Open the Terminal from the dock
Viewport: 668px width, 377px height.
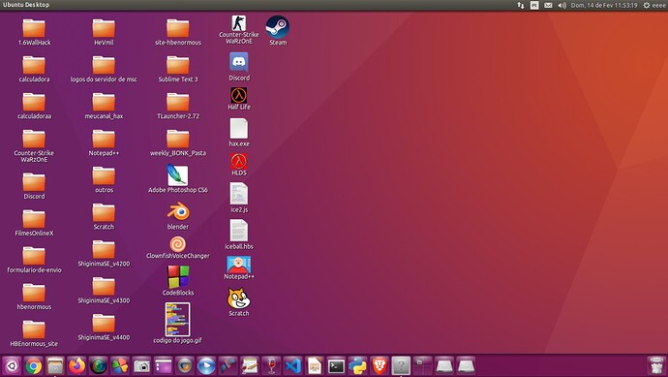[336, 366]
